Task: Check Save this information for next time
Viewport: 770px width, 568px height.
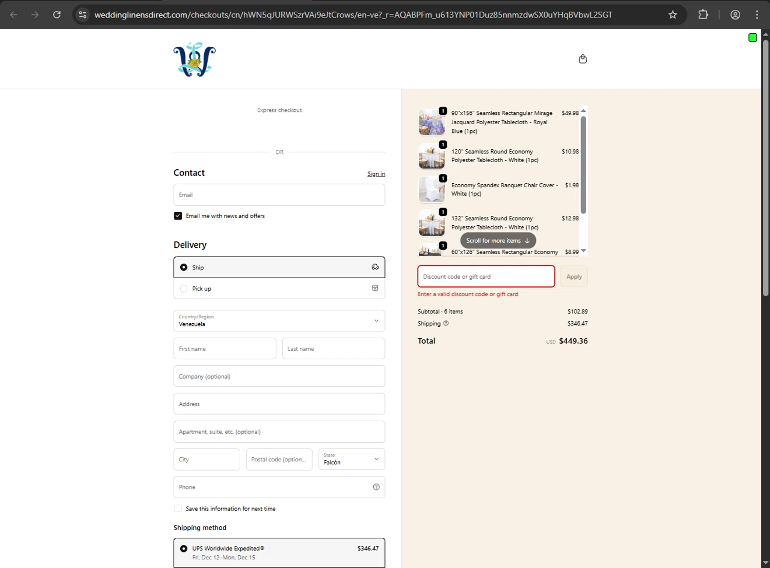Action: [x=178, y=508]
